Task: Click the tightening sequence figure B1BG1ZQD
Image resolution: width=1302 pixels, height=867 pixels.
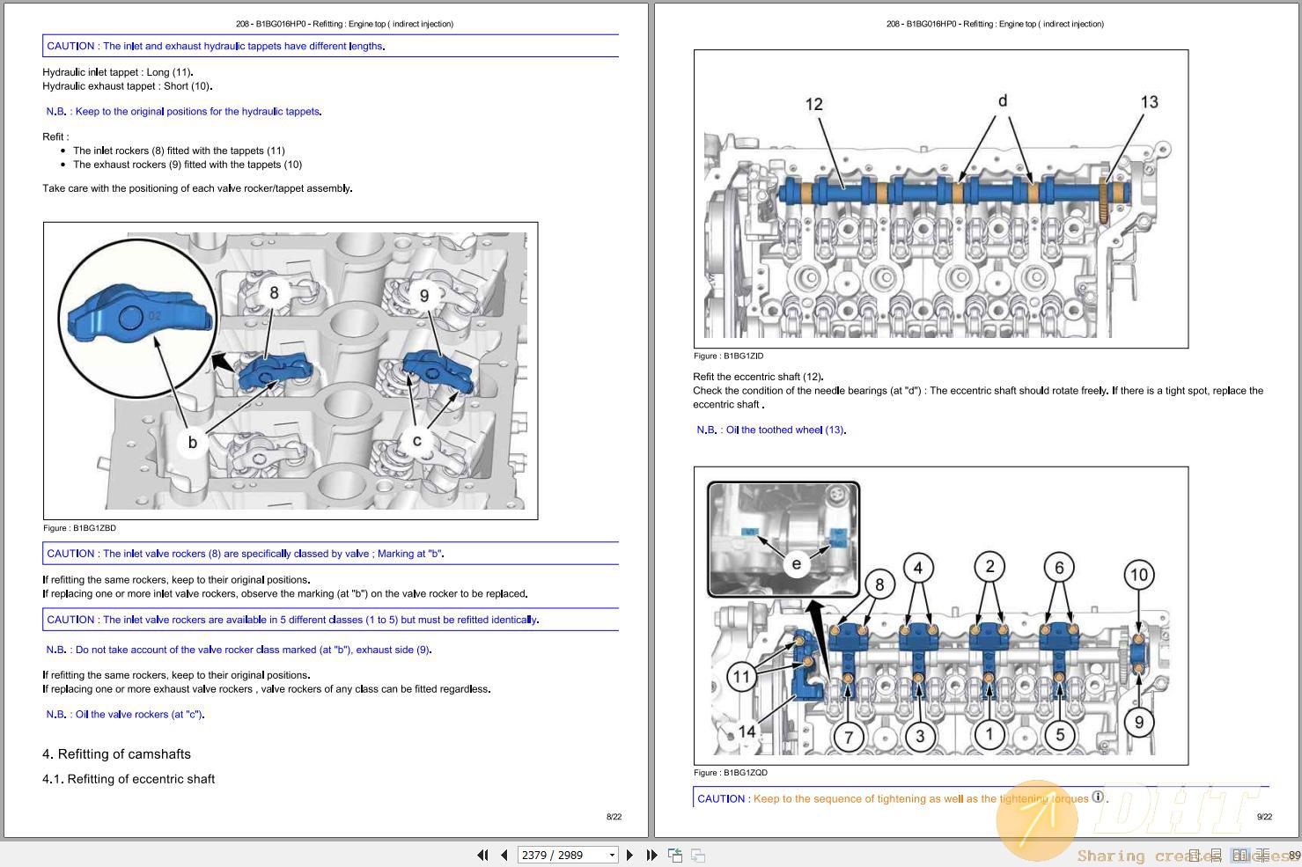Action: tap(941, 615)
